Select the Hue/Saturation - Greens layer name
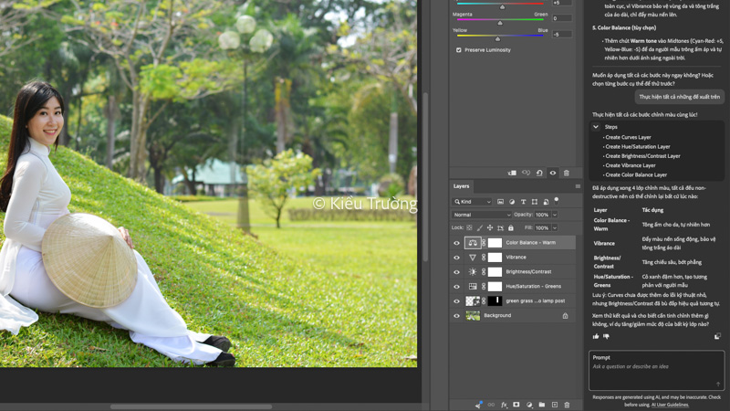This screenshot has width=730, height=411. pyautogui.click(x=534, y=287)
